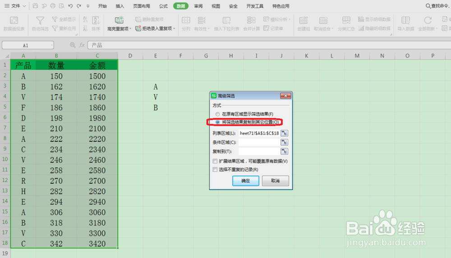Click the 删除重复项 remove duplicates icon
The width and height of the screenshot is (451, 258).
(138, 19)
